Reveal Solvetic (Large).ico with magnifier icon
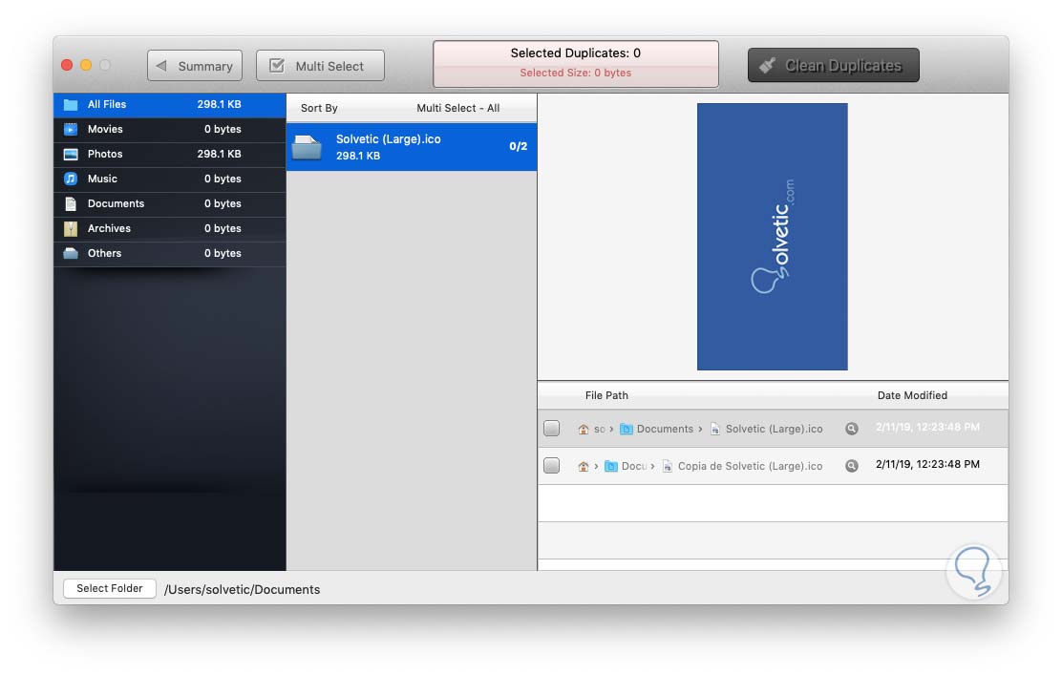Screen dimensions: 1062x675 851,429
